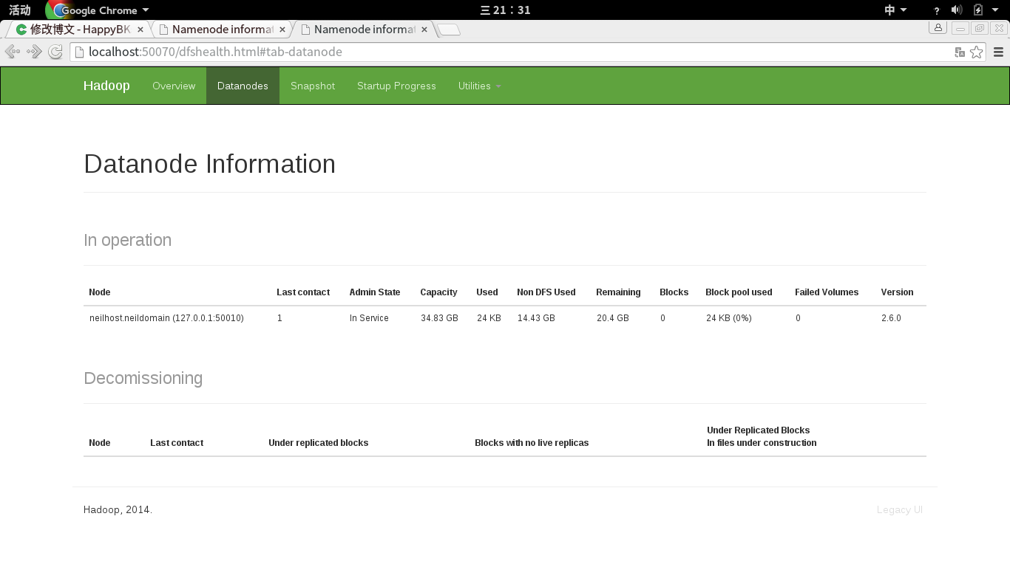Click the browser back arrow
This screenshot has width=1010, height=567.
pos(13,52)
